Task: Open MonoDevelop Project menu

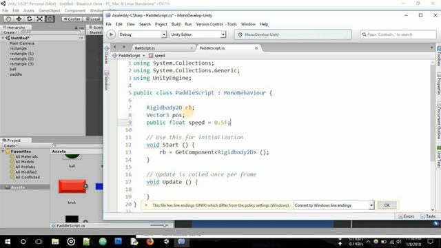Action: (x=161, y=24)
